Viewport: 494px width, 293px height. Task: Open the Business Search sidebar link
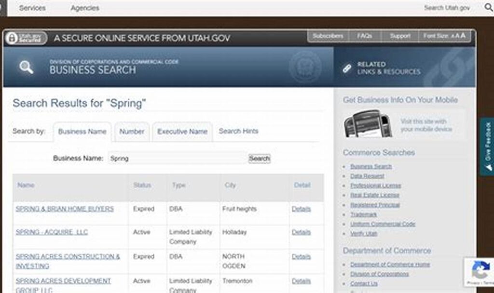[x=371, y=166]
